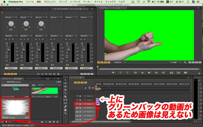Select the Ripple Edit tool
203x127 pixels.
pos(65,86)
